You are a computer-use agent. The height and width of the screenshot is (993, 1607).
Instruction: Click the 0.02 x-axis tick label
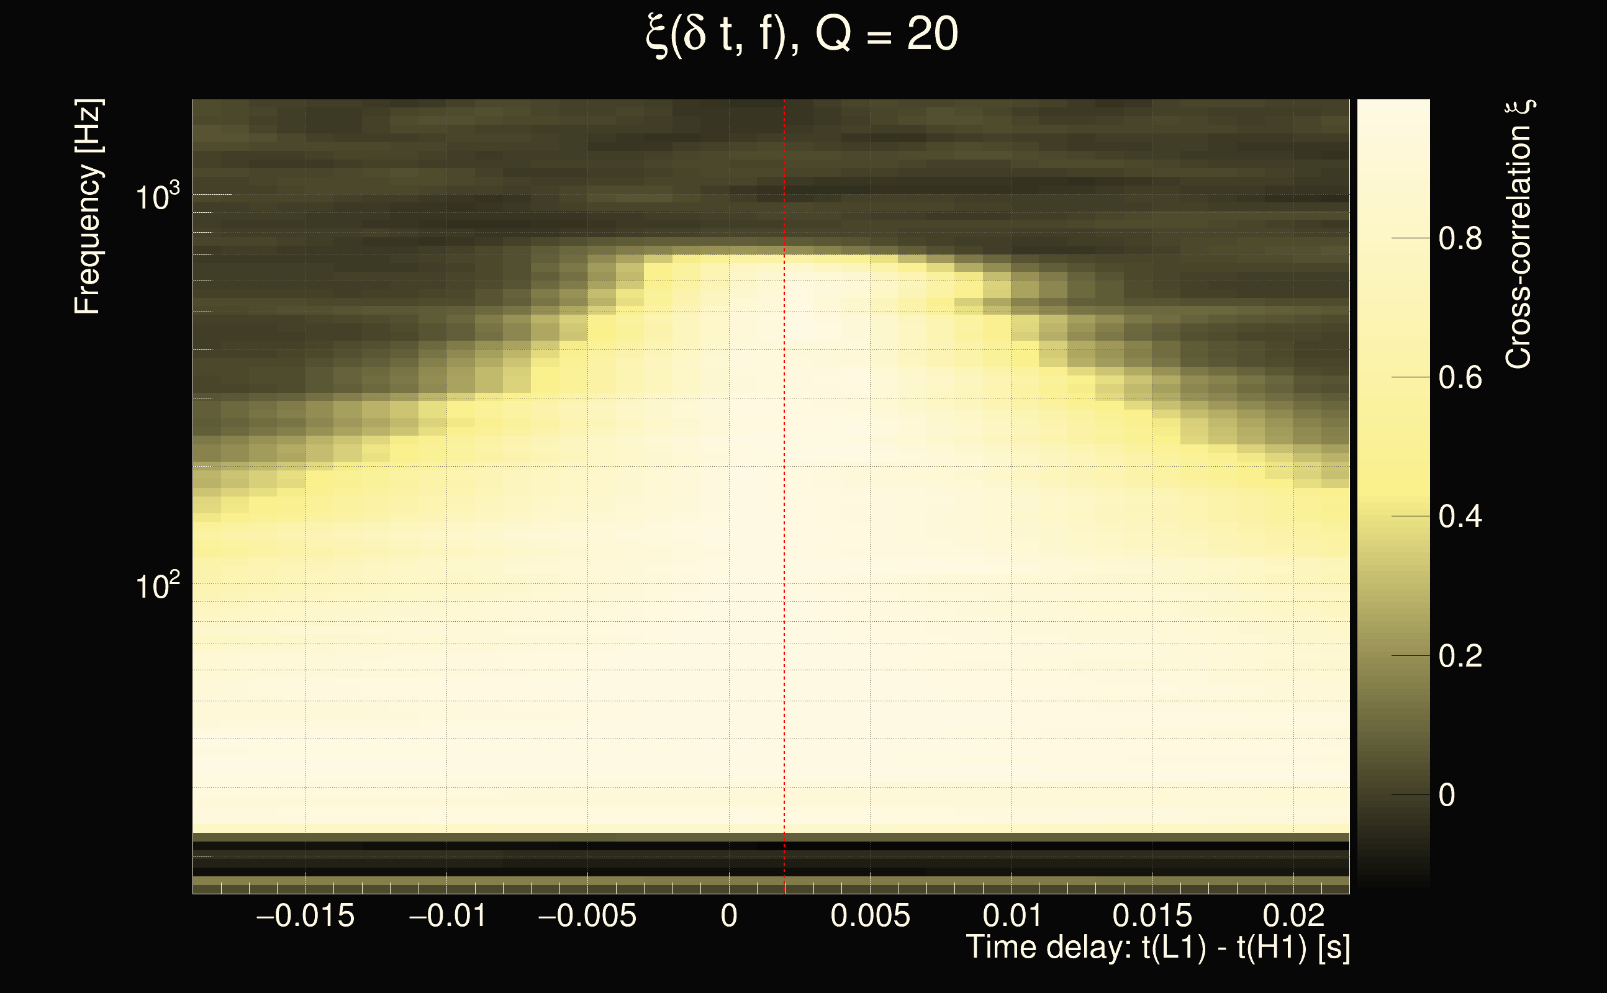click(x=1293, y=916)
